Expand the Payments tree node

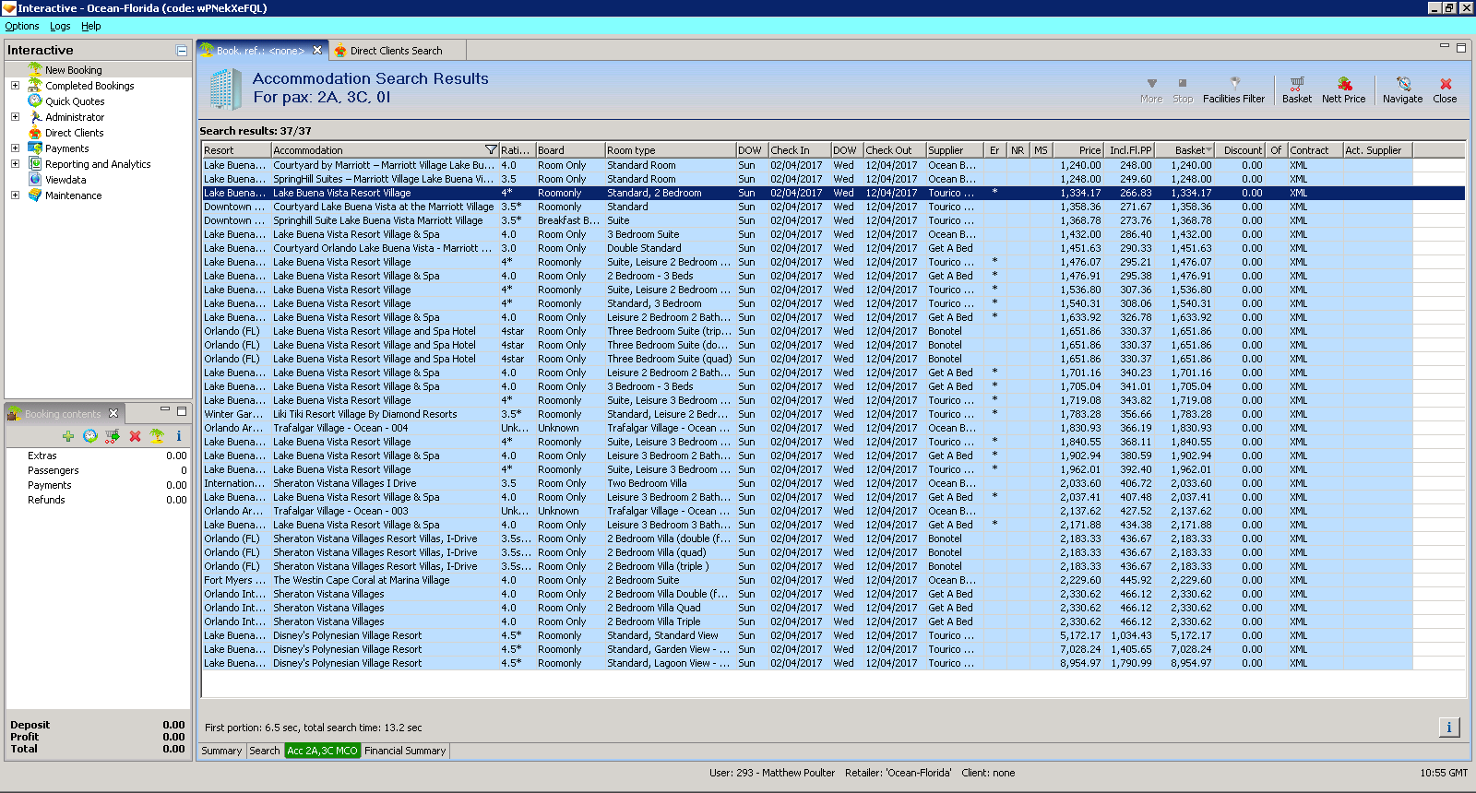[x=15, y=148]
